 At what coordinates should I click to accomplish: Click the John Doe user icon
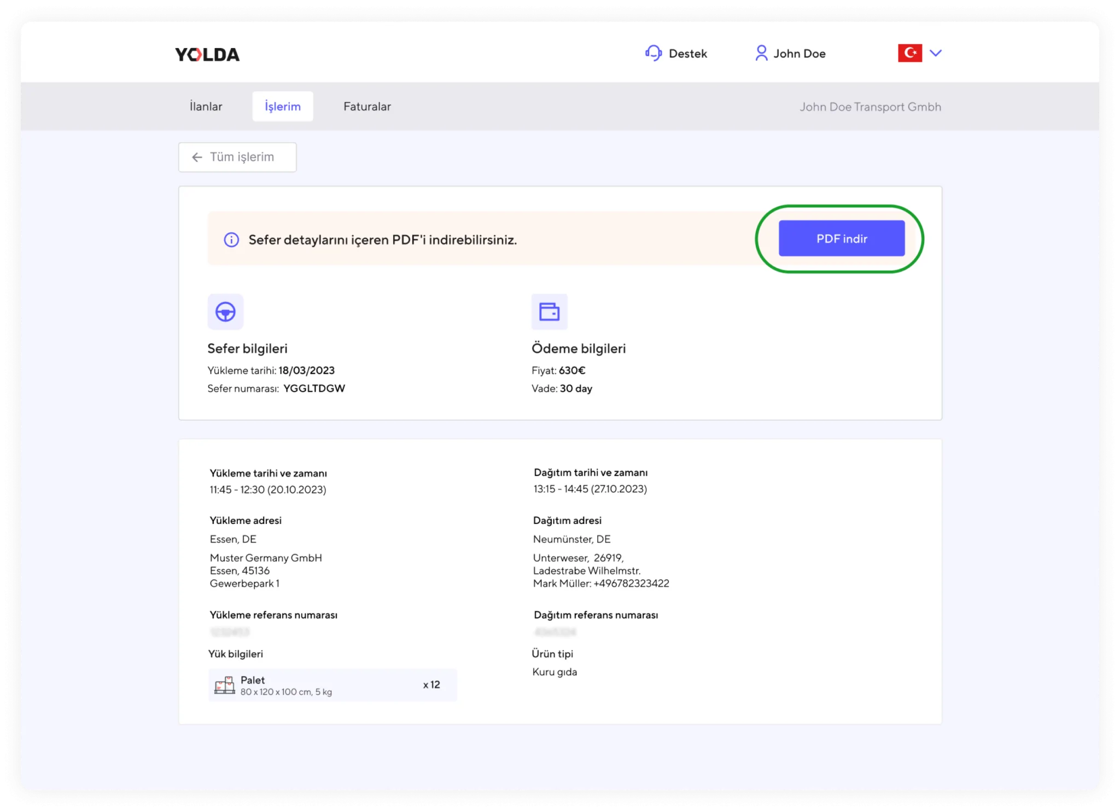point(761,53)
